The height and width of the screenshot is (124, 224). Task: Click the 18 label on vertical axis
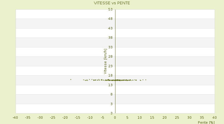click(x=110, y=75)
